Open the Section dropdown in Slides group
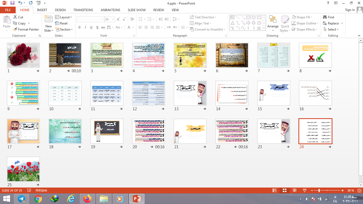 pyautogui.click(x=64, y=29)
